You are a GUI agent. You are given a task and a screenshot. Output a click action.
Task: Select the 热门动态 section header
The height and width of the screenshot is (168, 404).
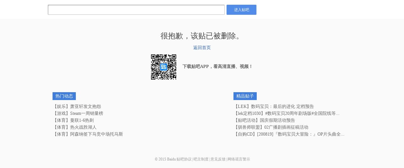(64, 96)
